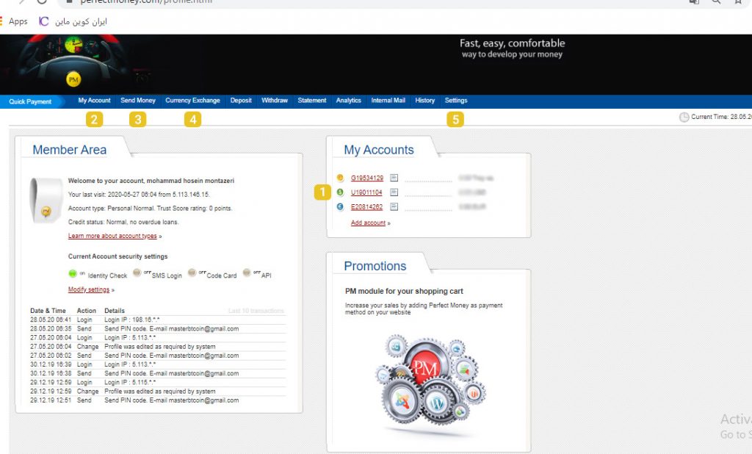Screen dimensions: 752x454
Task: Click the green dollar icon beside the U account
Action: [x=340, y=192]
